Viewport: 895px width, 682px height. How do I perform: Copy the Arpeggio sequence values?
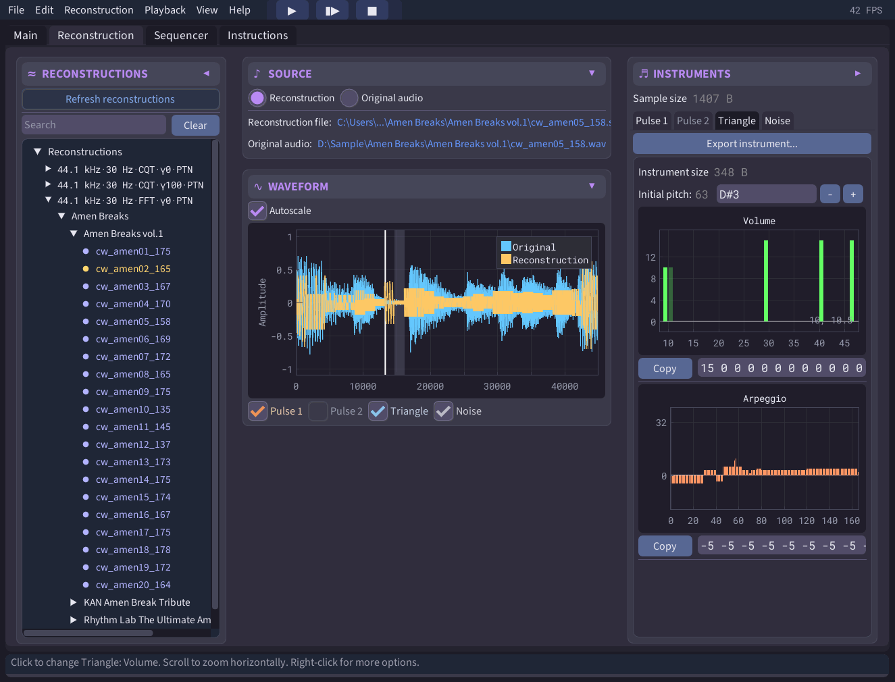(665, 546)
